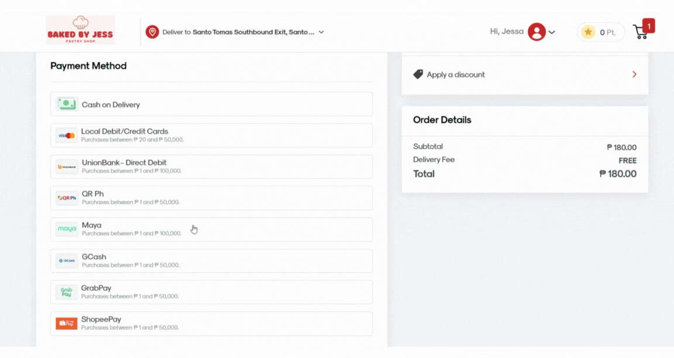Click the cart item count badge
This screenshot has width=674, height=358.
[x=649, y=26]
